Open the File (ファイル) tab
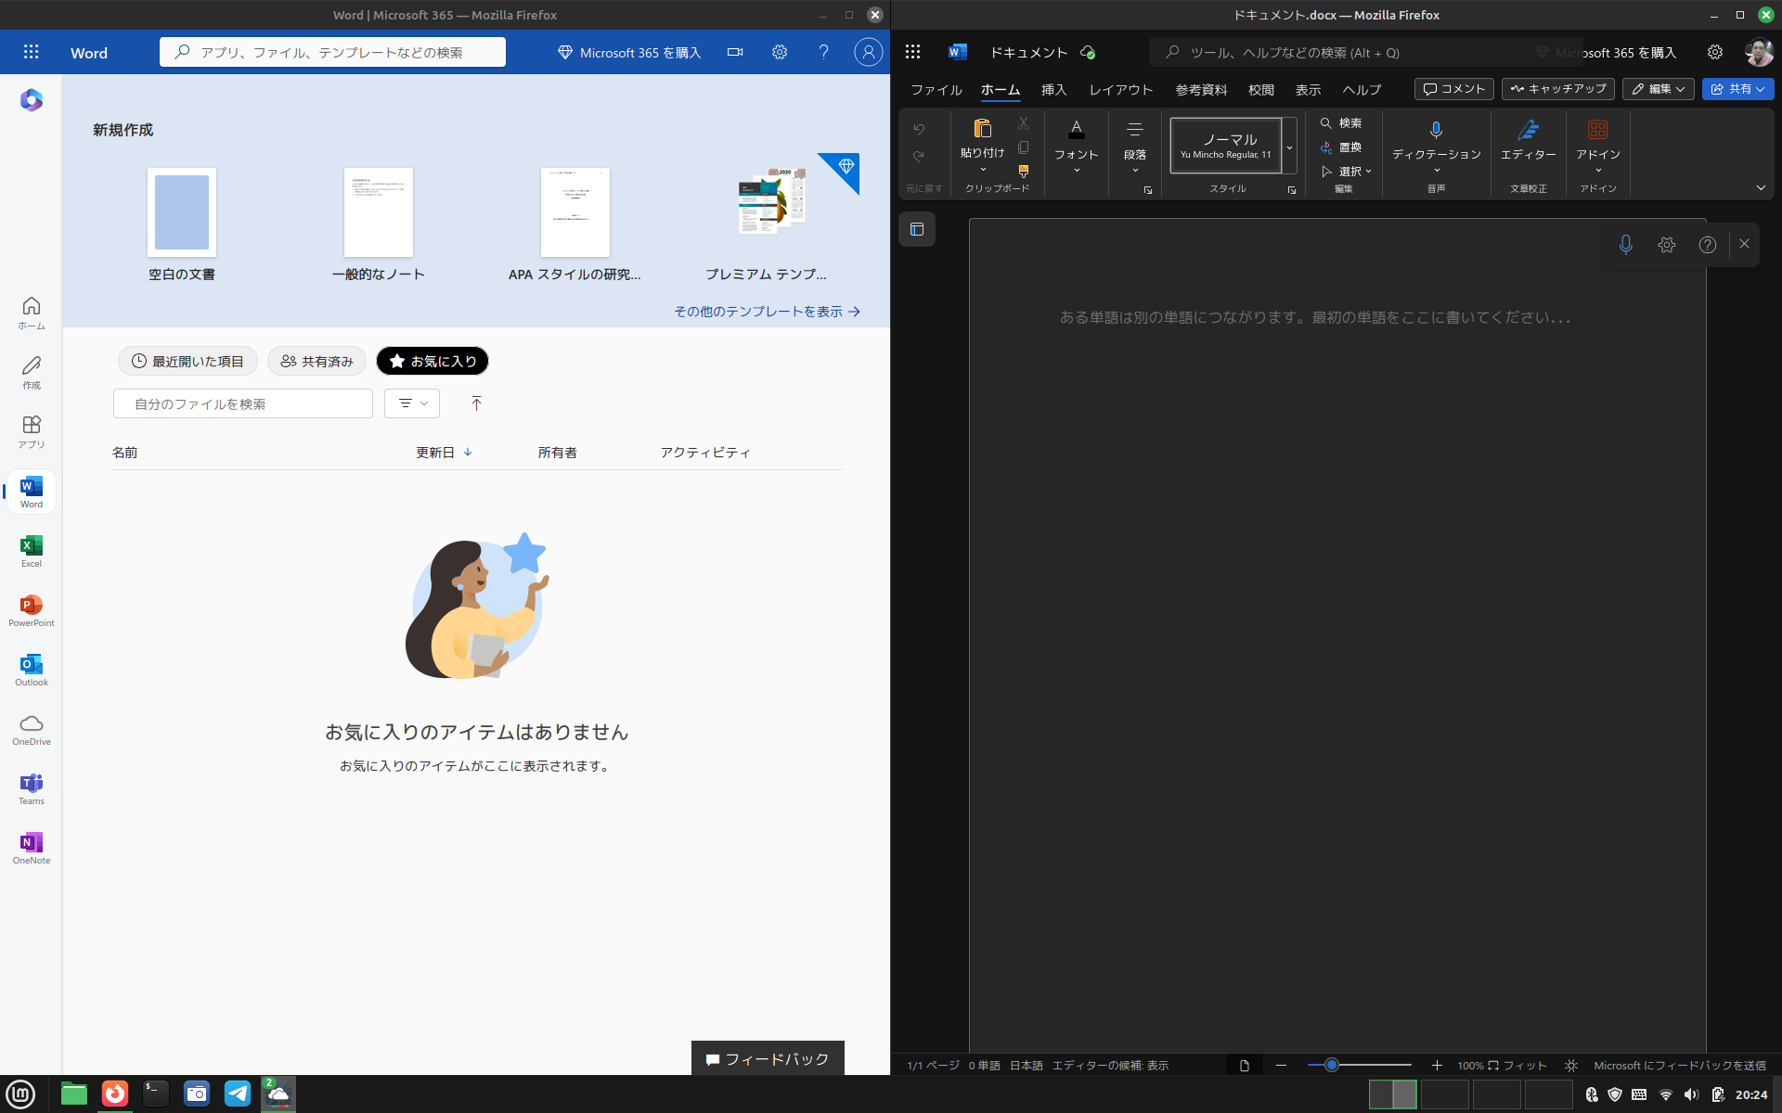The width and height of the screenshot is (1782, 1113). coord(936,90)
